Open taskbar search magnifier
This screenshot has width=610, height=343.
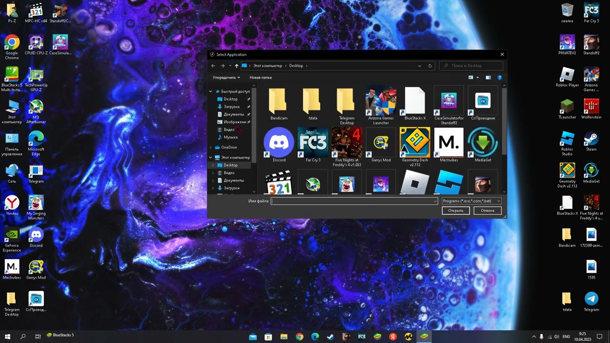pyautogui.click(x=23, y=336)
